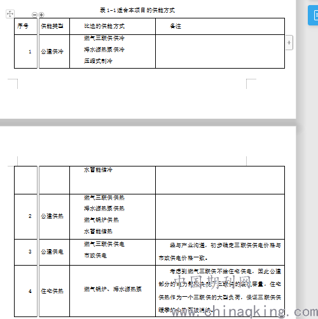Select the 序号 header cell
Screen dimensions: 318x319
click(x=25, y=26)
